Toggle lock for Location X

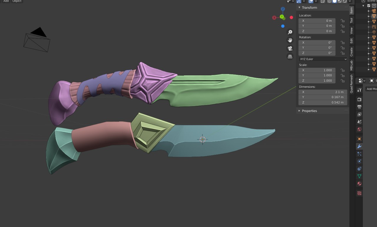[343, 21]
